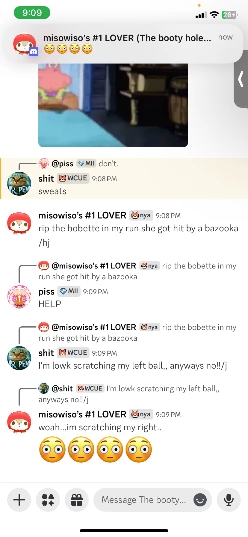Tap nya tag on misowiso's 9:08 PM message
Image resolution: width=248 pixels, height=537 pixels.
coord(141,215)
